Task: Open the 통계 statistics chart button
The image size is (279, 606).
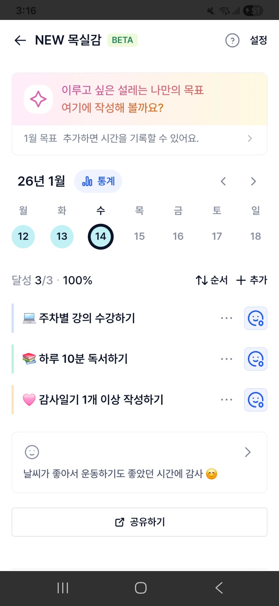Action: click(x=98, y=181)
